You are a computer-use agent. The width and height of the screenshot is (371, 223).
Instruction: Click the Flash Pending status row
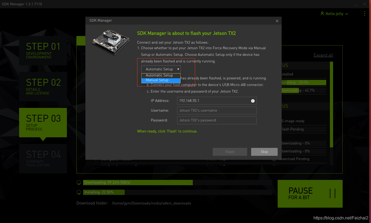[x=304, y=129]
